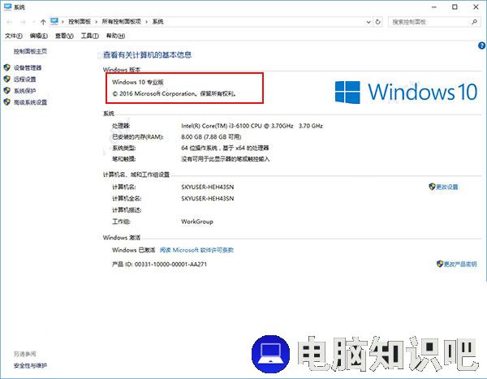Open the 查看(V) menu

pyautogui.click(x=64, y=36)
